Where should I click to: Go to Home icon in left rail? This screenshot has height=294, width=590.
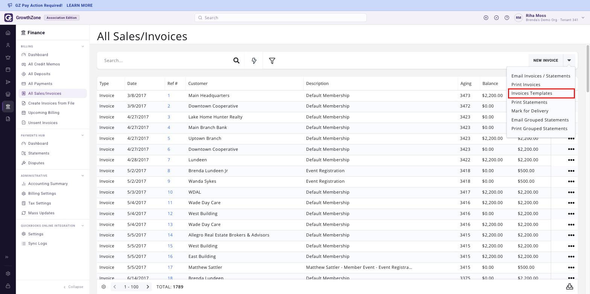click(8, 33)
